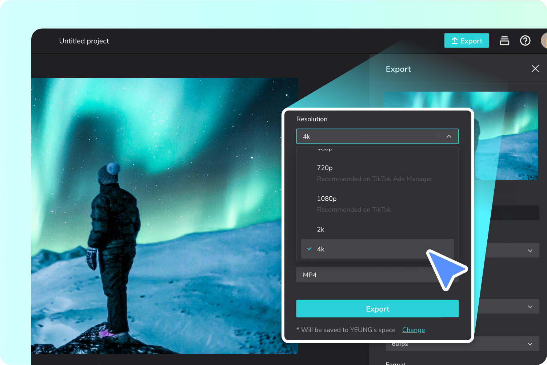The height and width of the screenshot is (365, 547).
Task: Expand the 60fps frame rate dropdown
Action: (462, 344)
